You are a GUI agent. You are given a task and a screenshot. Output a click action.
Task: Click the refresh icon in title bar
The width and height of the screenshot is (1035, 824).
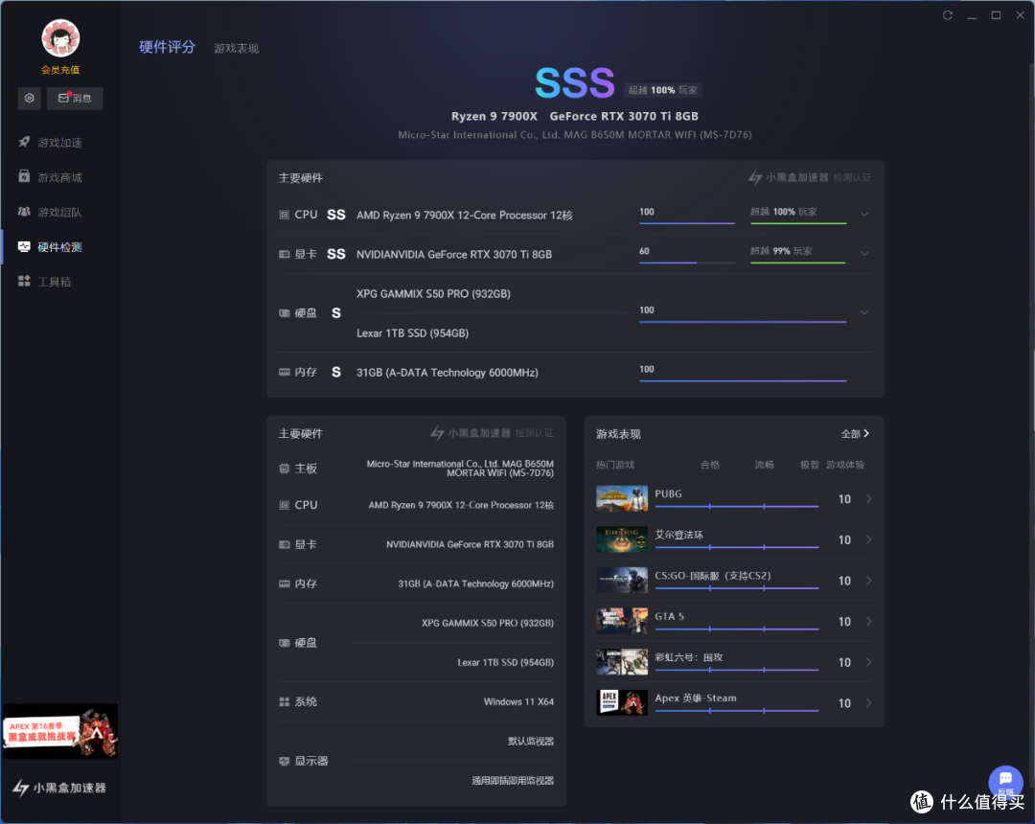948,15
